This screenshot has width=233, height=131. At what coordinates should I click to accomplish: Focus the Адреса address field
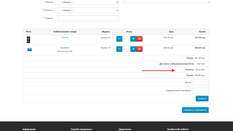(88, 18)
